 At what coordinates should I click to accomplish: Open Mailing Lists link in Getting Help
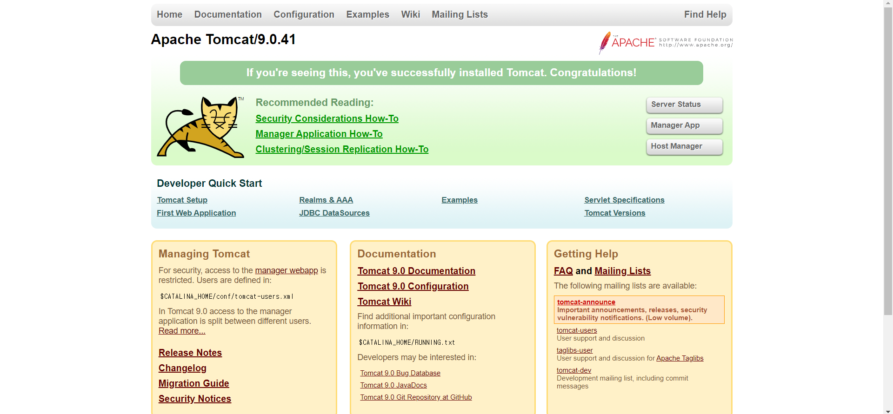click(x=622, y=271)
